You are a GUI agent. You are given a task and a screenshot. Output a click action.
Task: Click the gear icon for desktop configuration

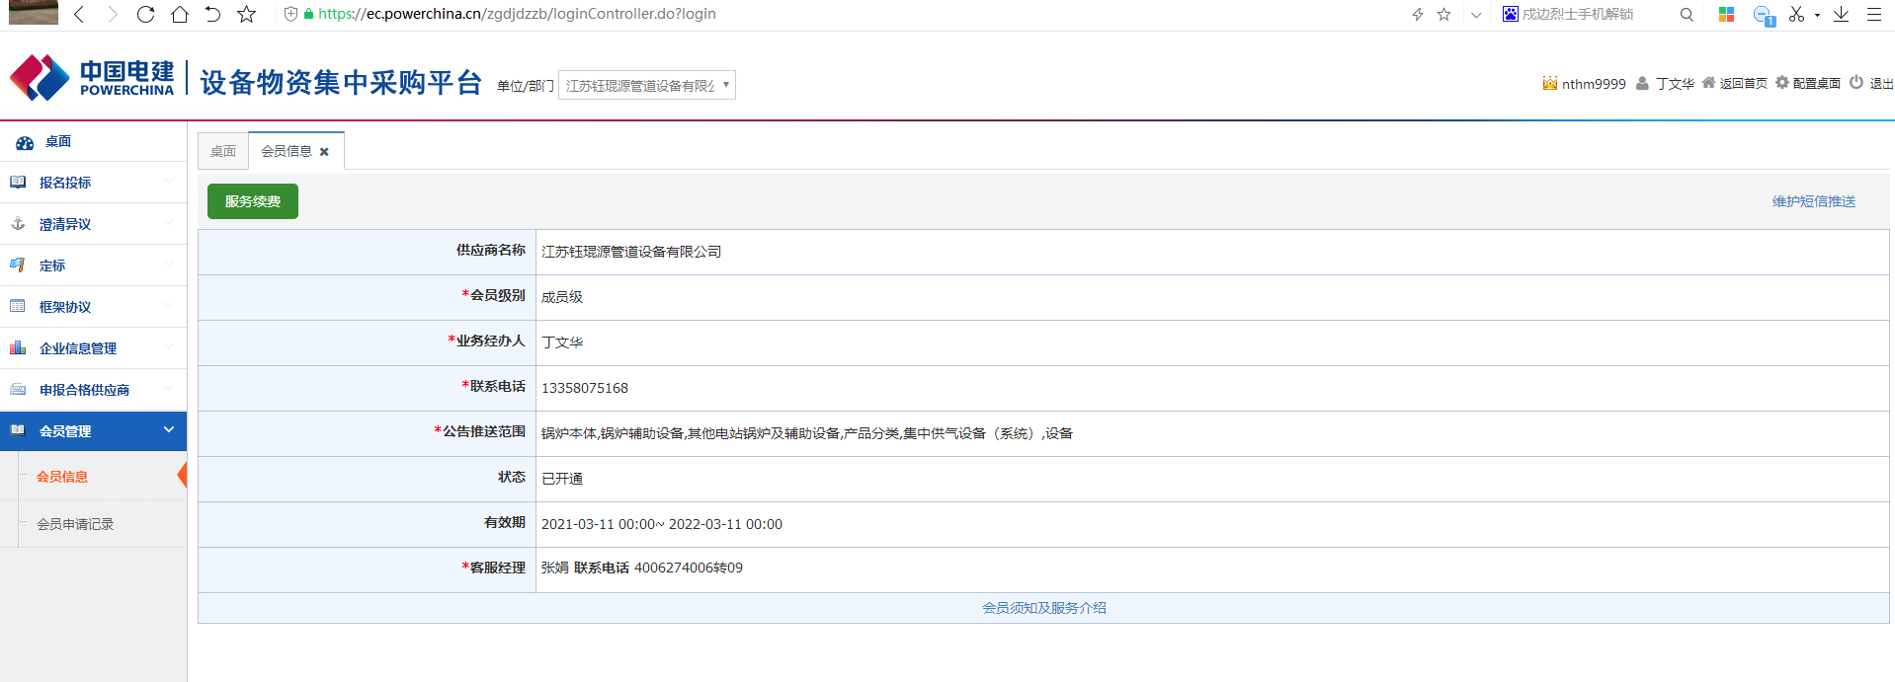[x=1782, y=83]
